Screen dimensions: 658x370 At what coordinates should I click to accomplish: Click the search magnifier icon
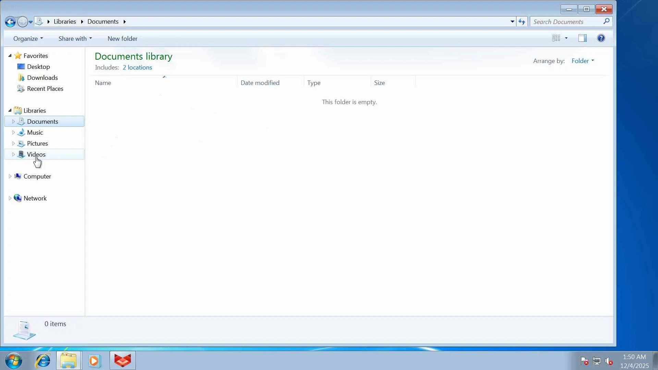point(606,22)
